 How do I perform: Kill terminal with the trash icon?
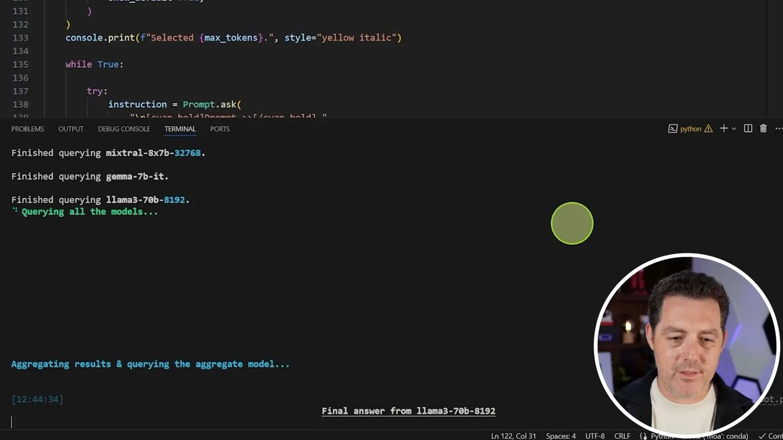(763, 129)
